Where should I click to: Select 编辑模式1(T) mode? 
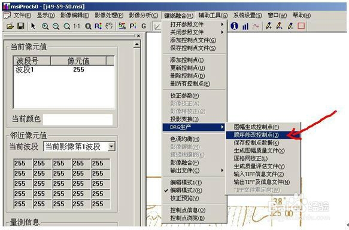click(x=195, y=183)
